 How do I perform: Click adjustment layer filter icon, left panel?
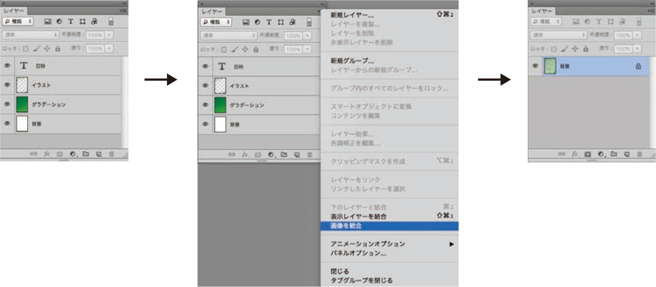point(59,21)
